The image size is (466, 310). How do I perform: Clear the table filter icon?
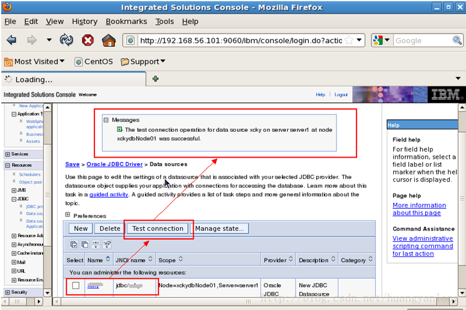(x=107, y=244)
